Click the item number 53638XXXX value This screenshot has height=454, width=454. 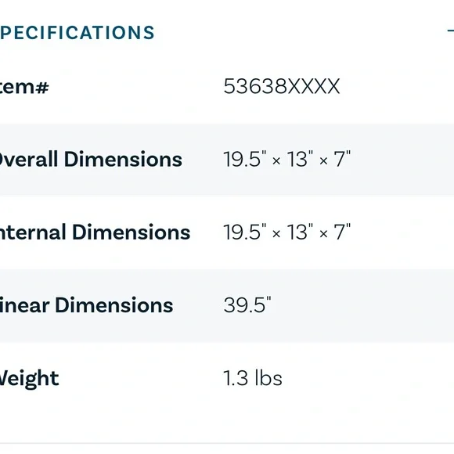click(282, 87)
